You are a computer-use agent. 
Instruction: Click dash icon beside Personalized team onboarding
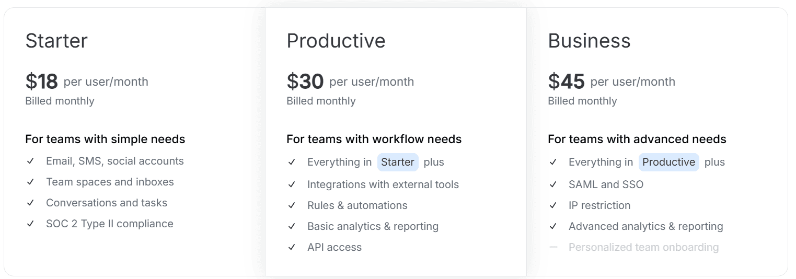553,247
